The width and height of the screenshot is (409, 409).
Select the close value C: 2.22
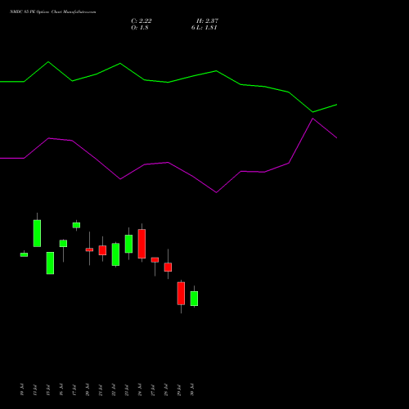[142, 21]
